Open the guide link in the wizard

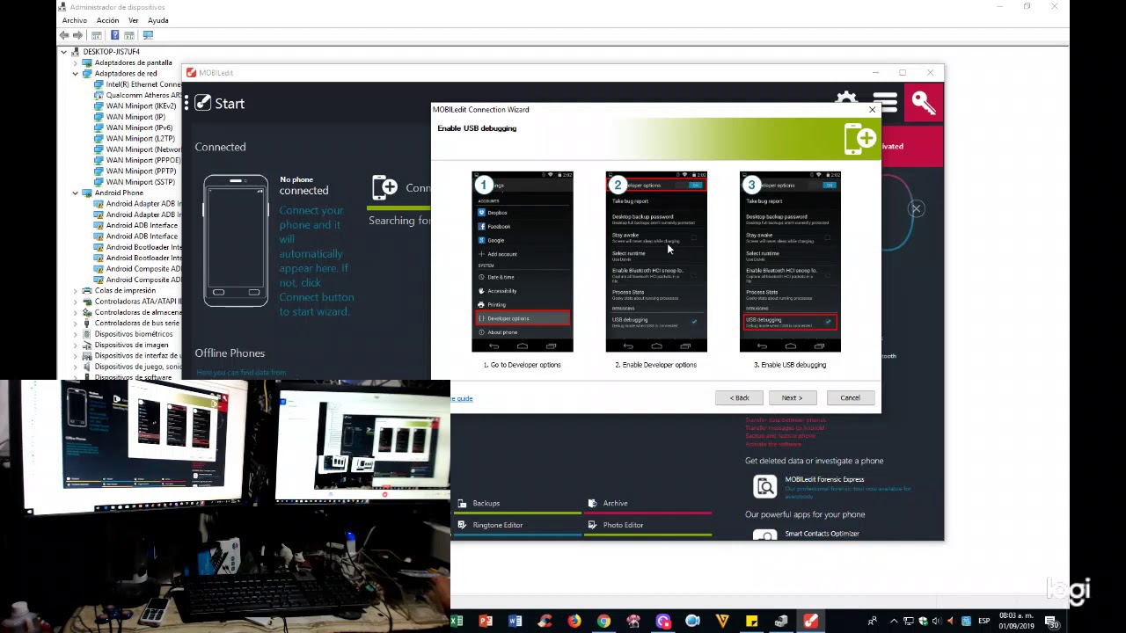point(462,399)
